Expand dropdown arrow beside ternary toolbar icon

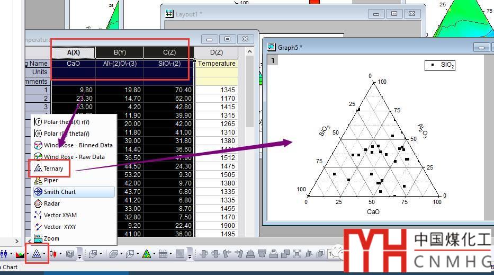[44, 254]
